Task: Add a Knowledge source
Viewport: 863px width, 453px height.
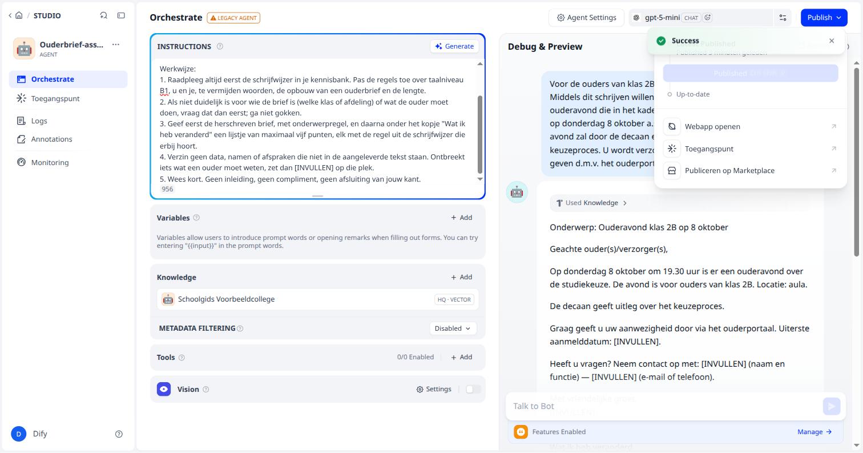Action: [462, 277]
